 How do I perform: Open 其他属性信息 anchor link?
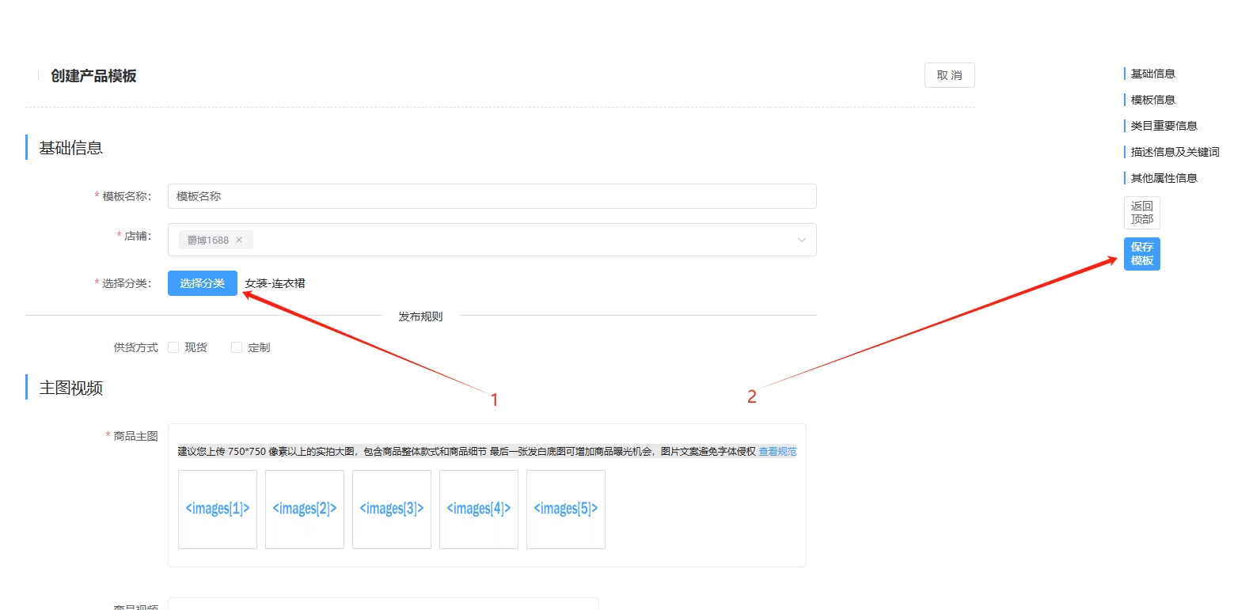[x=1164, y=178]
